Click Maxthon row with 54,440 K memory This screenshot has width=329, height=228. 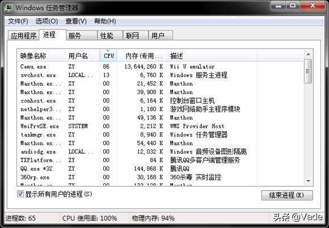coord(161,143)
